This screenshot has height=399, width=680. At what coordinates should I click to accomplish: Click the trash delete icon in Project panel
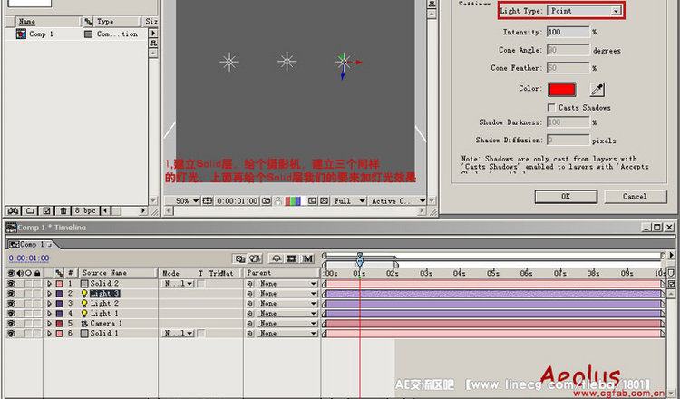[63, 210]
